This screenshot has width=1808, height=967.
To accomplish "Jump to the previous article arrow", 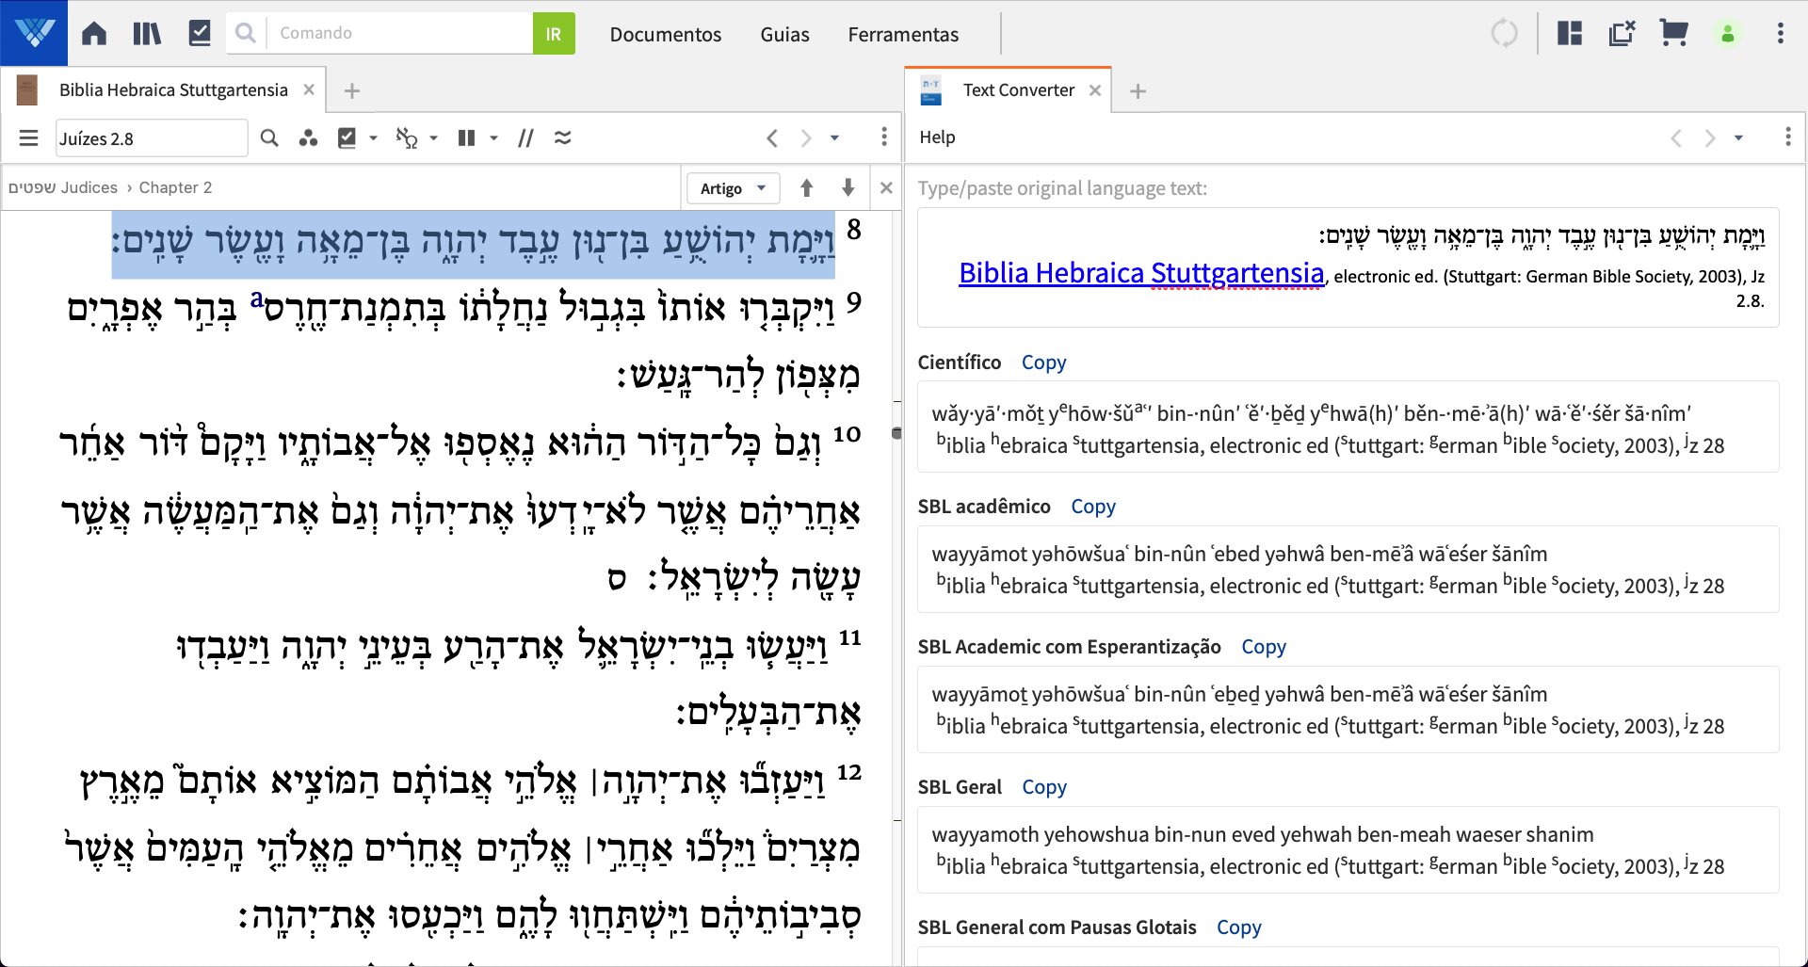I will coord(806,188).
